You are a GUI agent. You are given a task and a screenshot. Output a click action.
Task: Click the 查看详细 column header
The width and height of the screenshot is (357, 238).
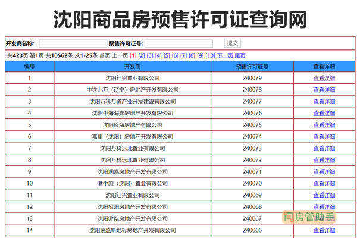324,67
